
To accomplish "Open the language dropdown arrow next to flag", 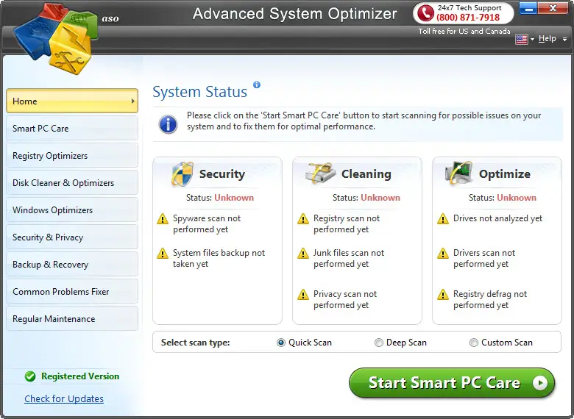I will pyautogui.click(x=532, y=39).
